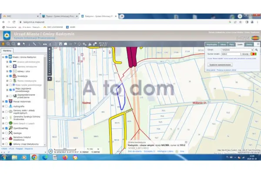Click the chat bubble toolbar icon
Image resolution: width=261 pixels, height=174 pixels.
(x=66, y=44)
